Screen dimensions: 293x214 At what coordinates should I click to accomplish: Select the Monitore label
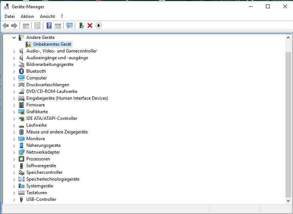coord(36,139)
